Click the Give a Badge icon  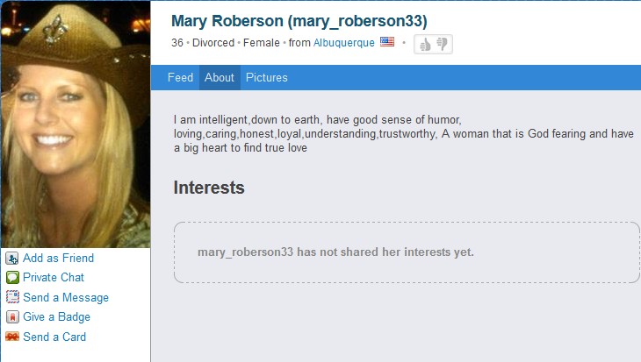coord(12,316)
